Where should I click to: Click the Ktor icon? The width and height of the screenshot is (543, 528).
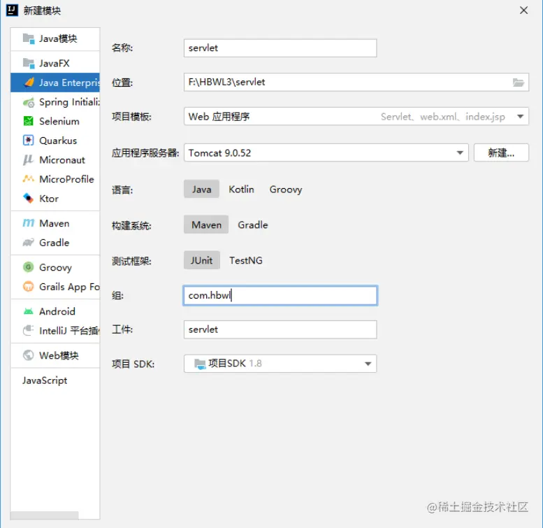(29, 199)
